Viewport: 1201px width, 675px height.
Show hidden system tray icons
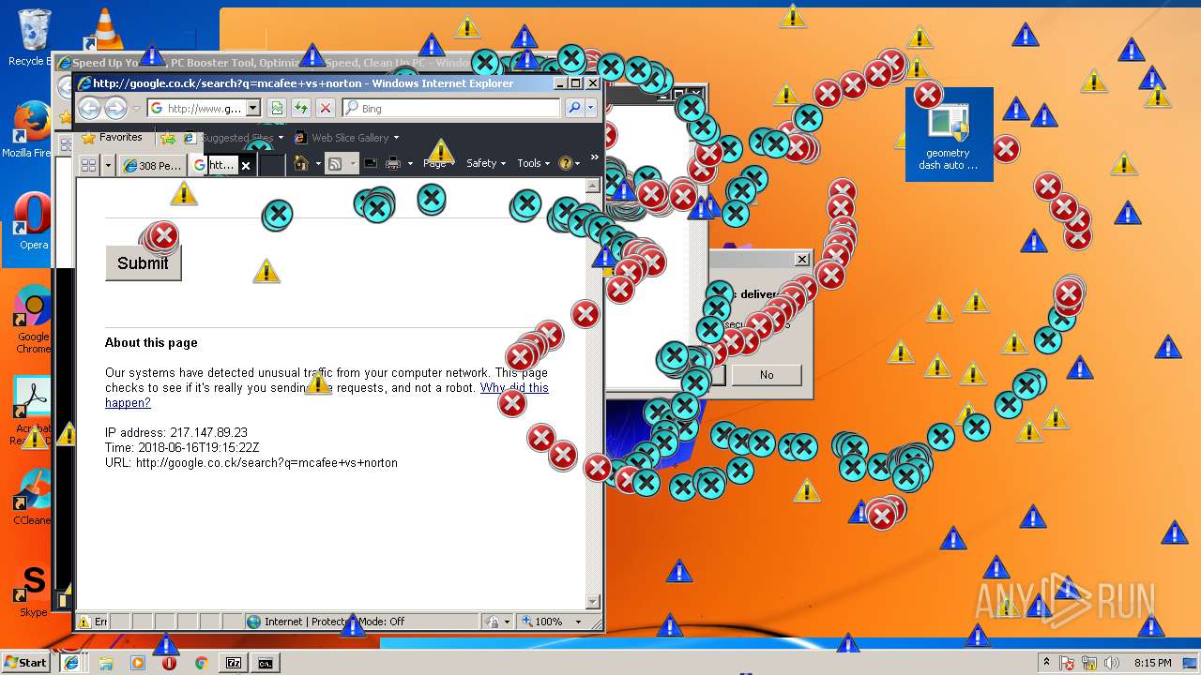(x=1047, y=663)
